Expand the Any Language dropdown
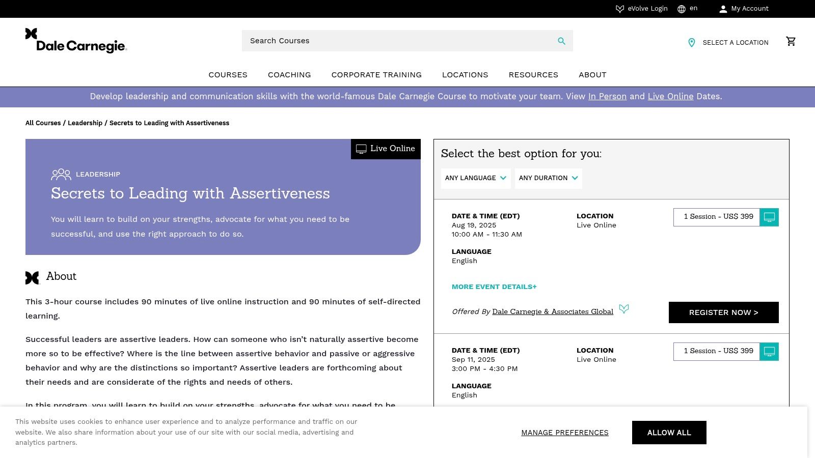This screenshot has height=458, width=815. click(476, 178)
